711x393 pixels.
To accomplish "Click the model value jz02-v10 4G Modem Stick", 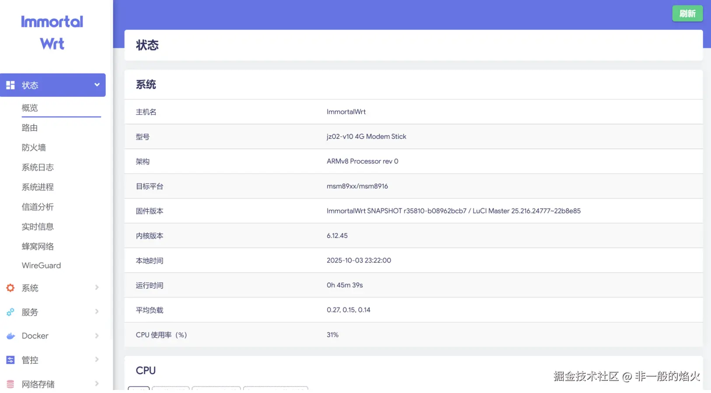I will click(366, 137).
